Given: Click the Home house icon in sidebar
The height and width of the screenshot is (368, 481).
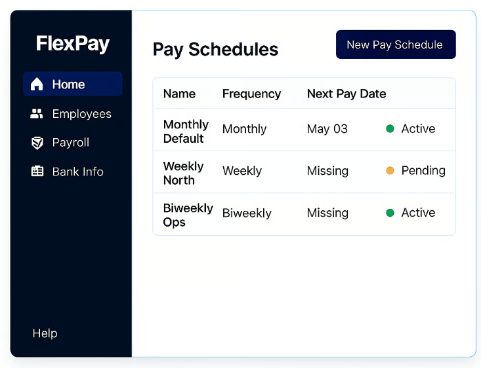Looking at the screenshot, I should click(x=37, y=84).
